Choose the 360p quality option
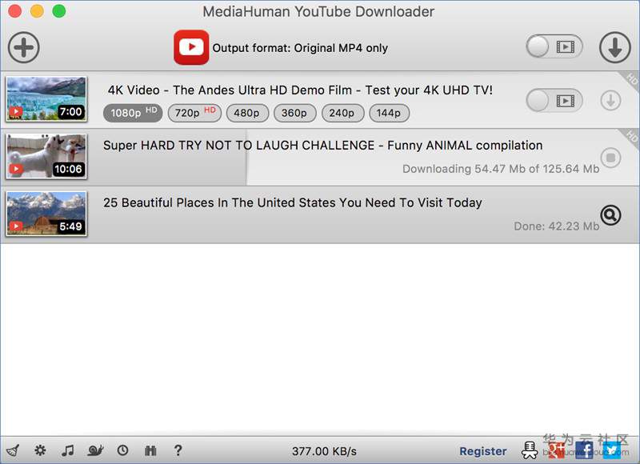 click(x=294, y=113)
